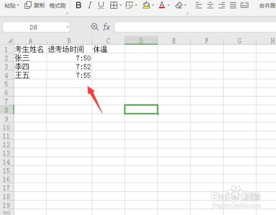This screenshot has width=276, height=215.
Task: Select cell containing 进考场时间
Action: [69, 49]
